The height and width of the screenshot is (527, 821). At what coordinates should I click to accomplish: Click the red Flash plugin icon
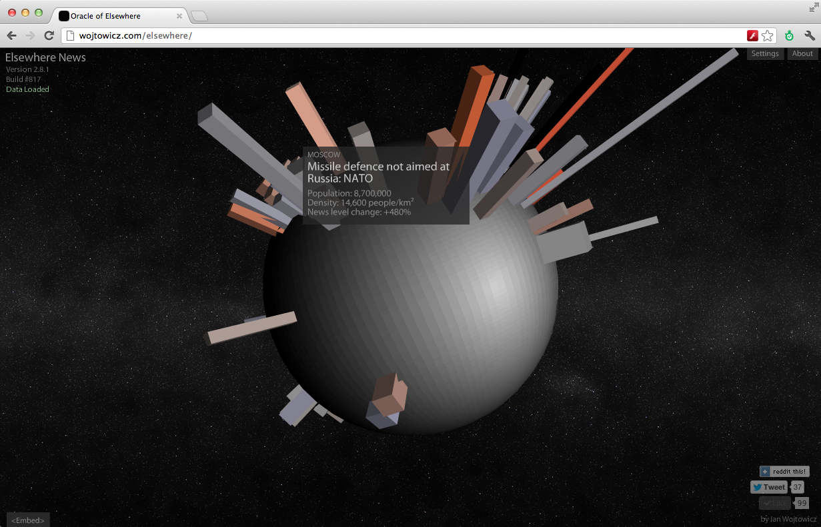pos(752,36)
